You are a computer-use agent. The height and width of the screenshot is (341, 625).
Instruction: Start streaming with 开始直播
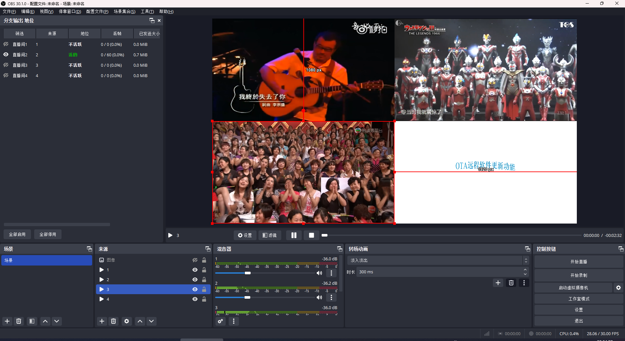579,262
